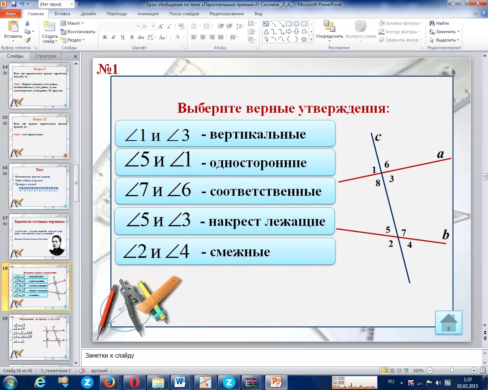Switch to the Анимация tab
488x390 pixels.
point(148,14)
